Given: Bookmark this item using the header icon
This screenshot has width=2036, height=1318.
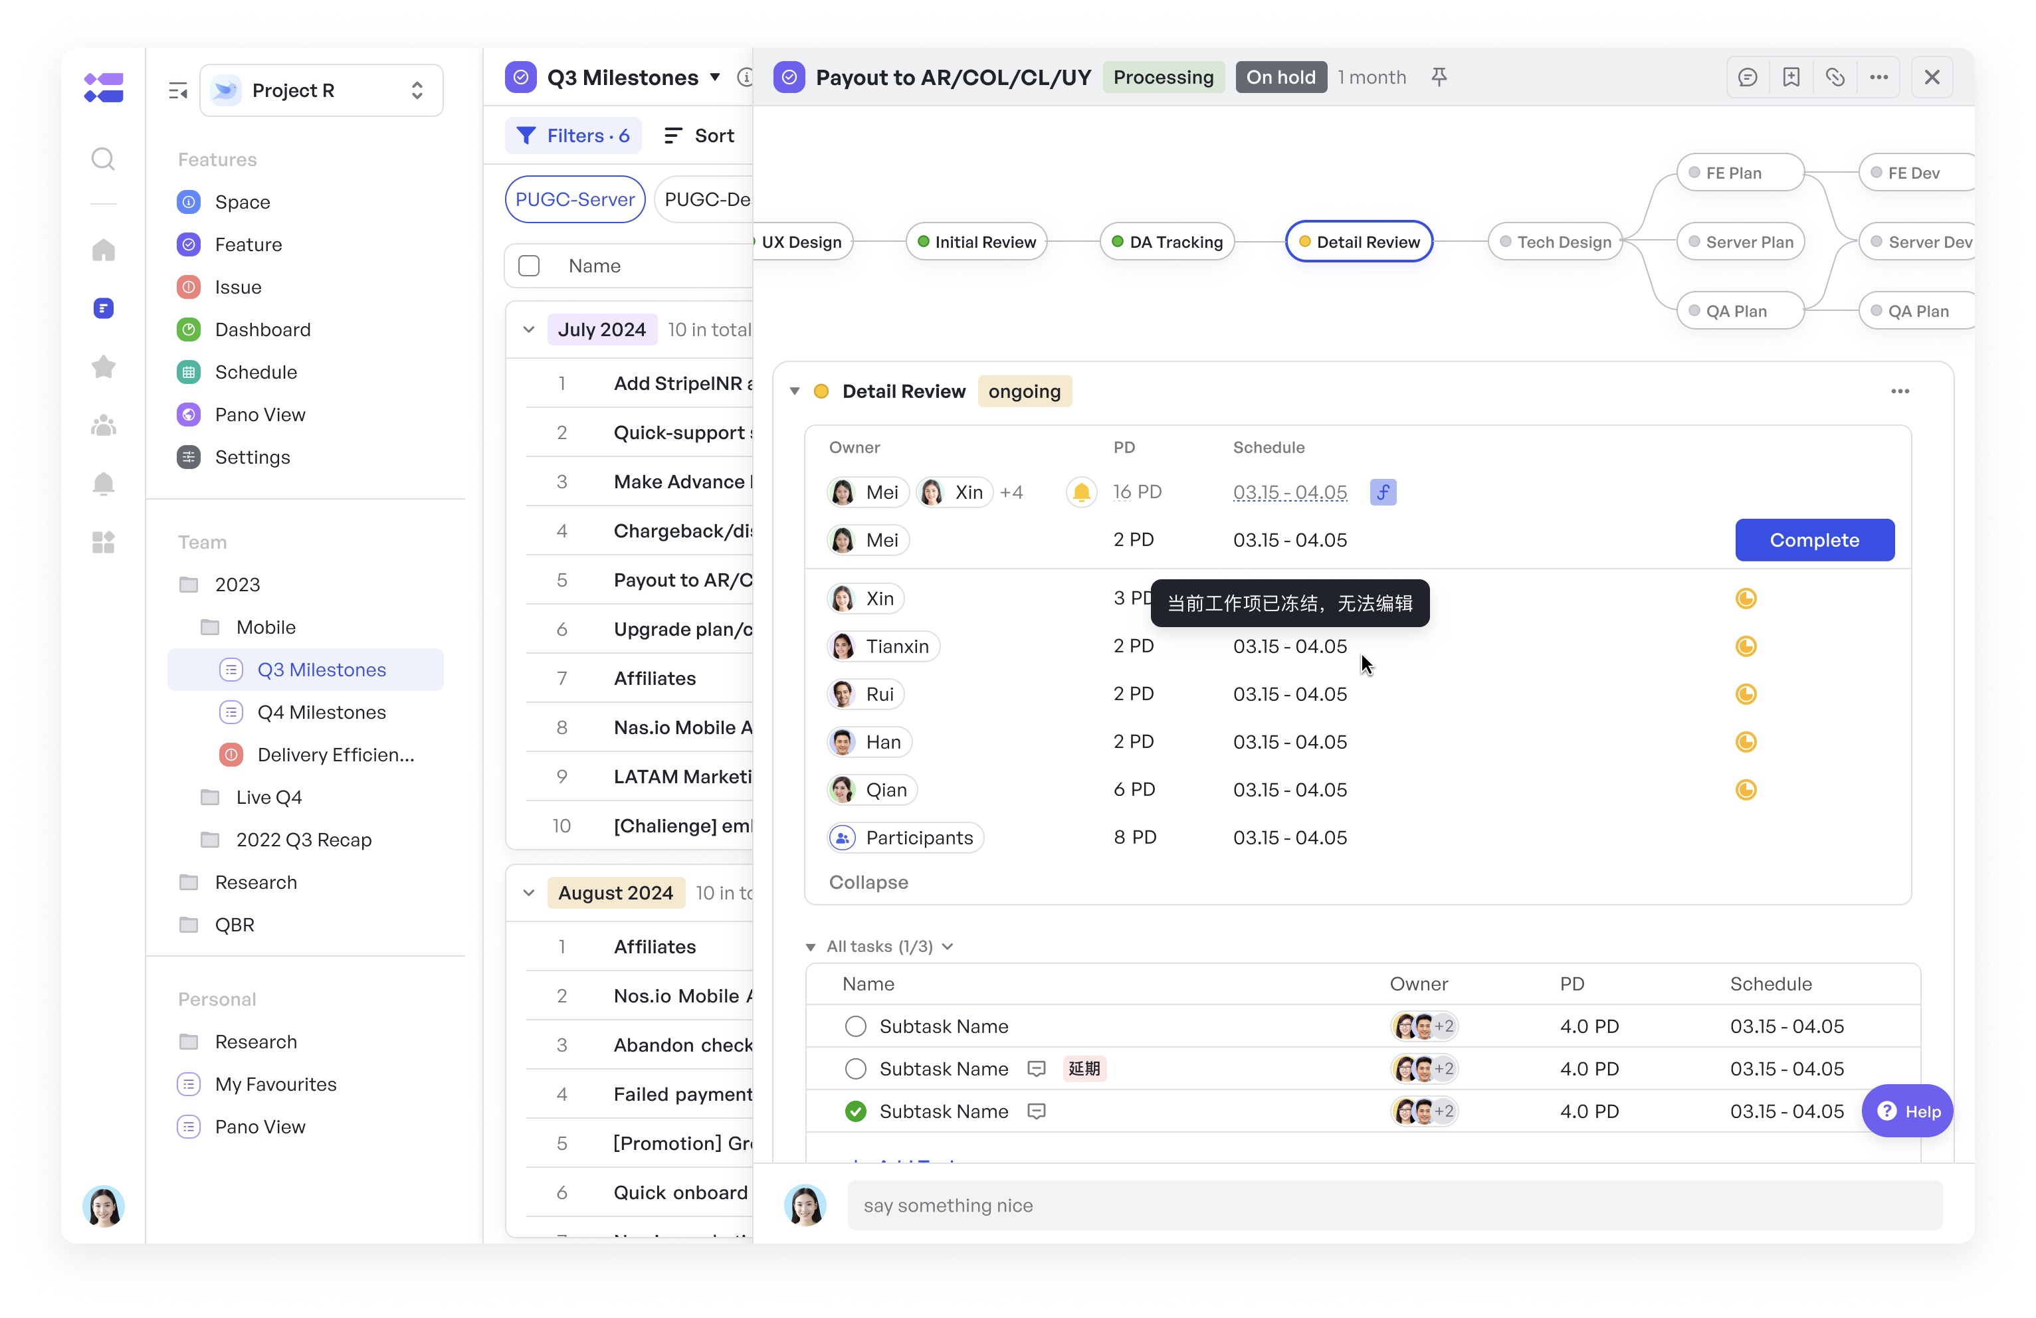Looking at the screenshot, I should [1791, 78].
